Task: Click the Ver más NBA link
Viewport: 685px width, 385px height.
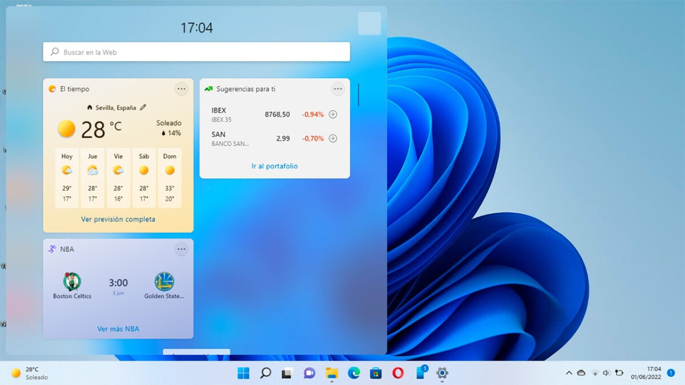Action: pos(118,329)
